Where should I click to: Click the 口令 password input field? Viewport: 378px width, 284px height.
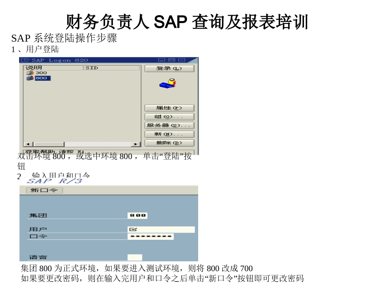(151, 237)
